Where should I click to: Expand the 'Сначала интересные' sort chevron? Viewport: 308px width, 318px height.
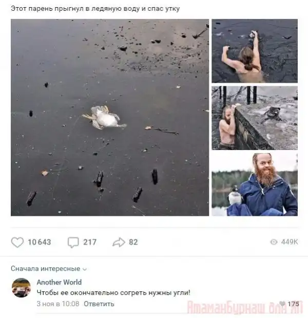coord(85,269)
